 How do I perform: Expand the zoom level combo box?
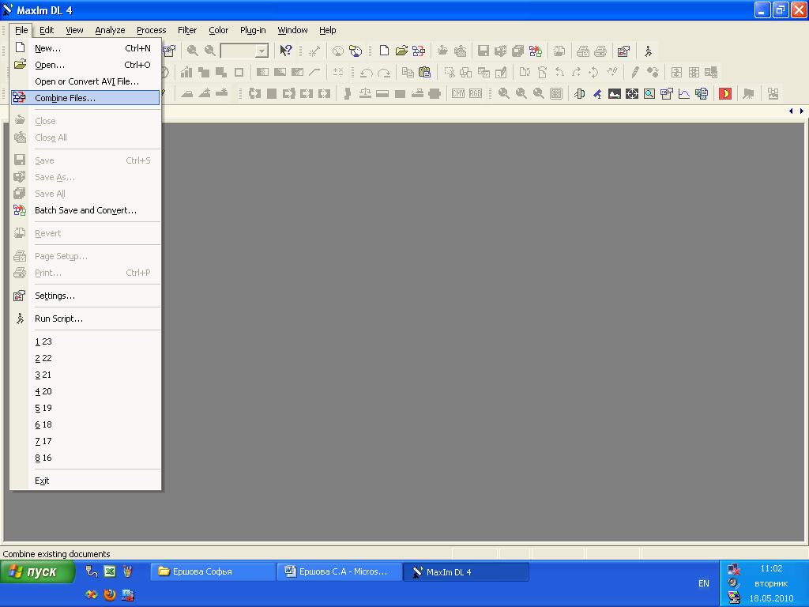262,51
